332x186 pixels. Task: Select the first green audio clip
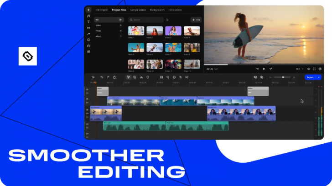pos(134,126)
